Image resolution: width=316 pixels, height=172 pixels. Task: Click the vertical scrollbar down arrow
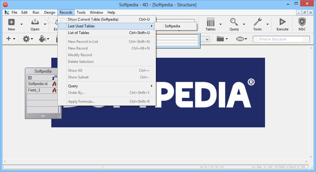point(311,157)
